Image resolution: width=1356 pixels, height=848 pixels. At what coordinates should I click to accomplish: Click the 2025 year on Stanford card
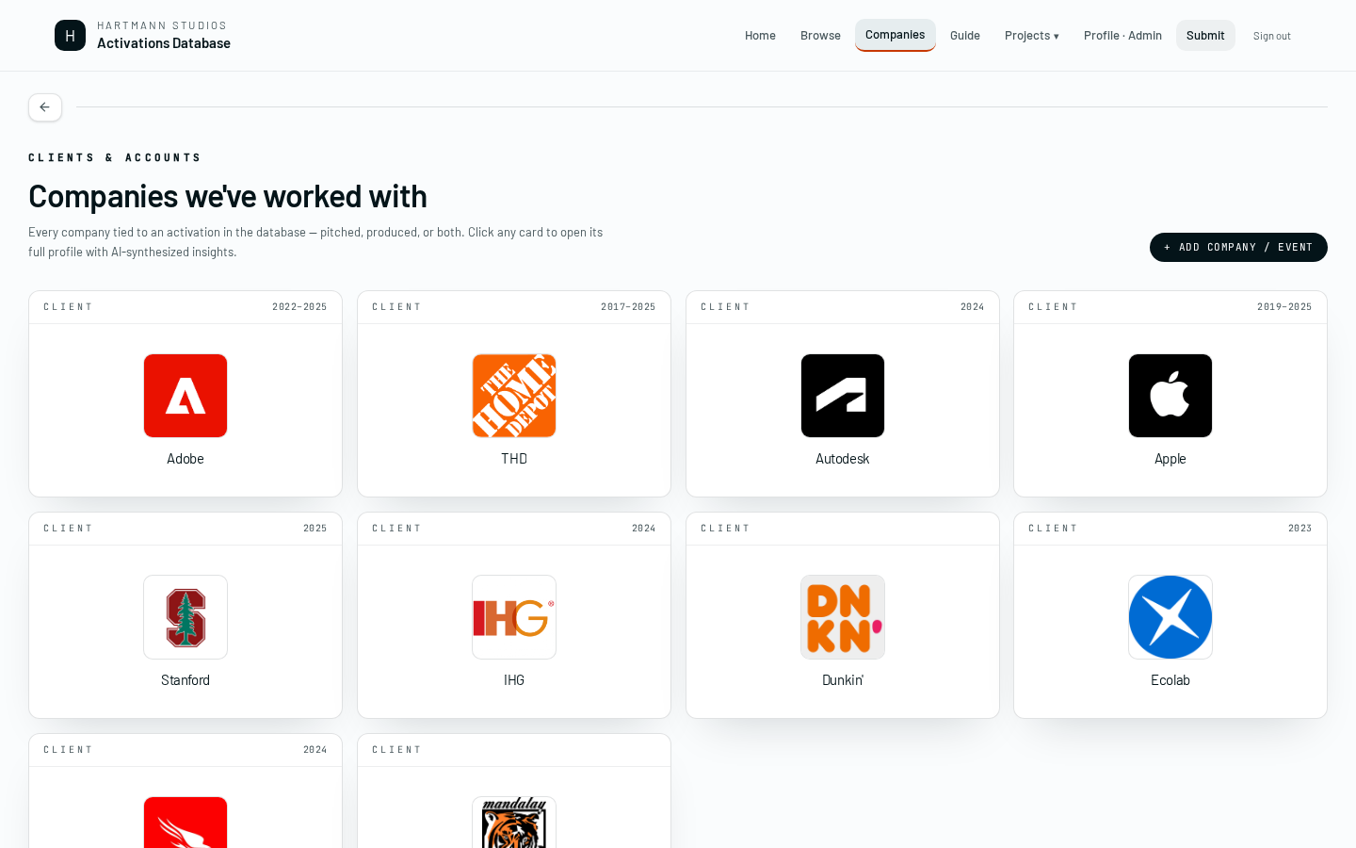(x=315, y=529)
